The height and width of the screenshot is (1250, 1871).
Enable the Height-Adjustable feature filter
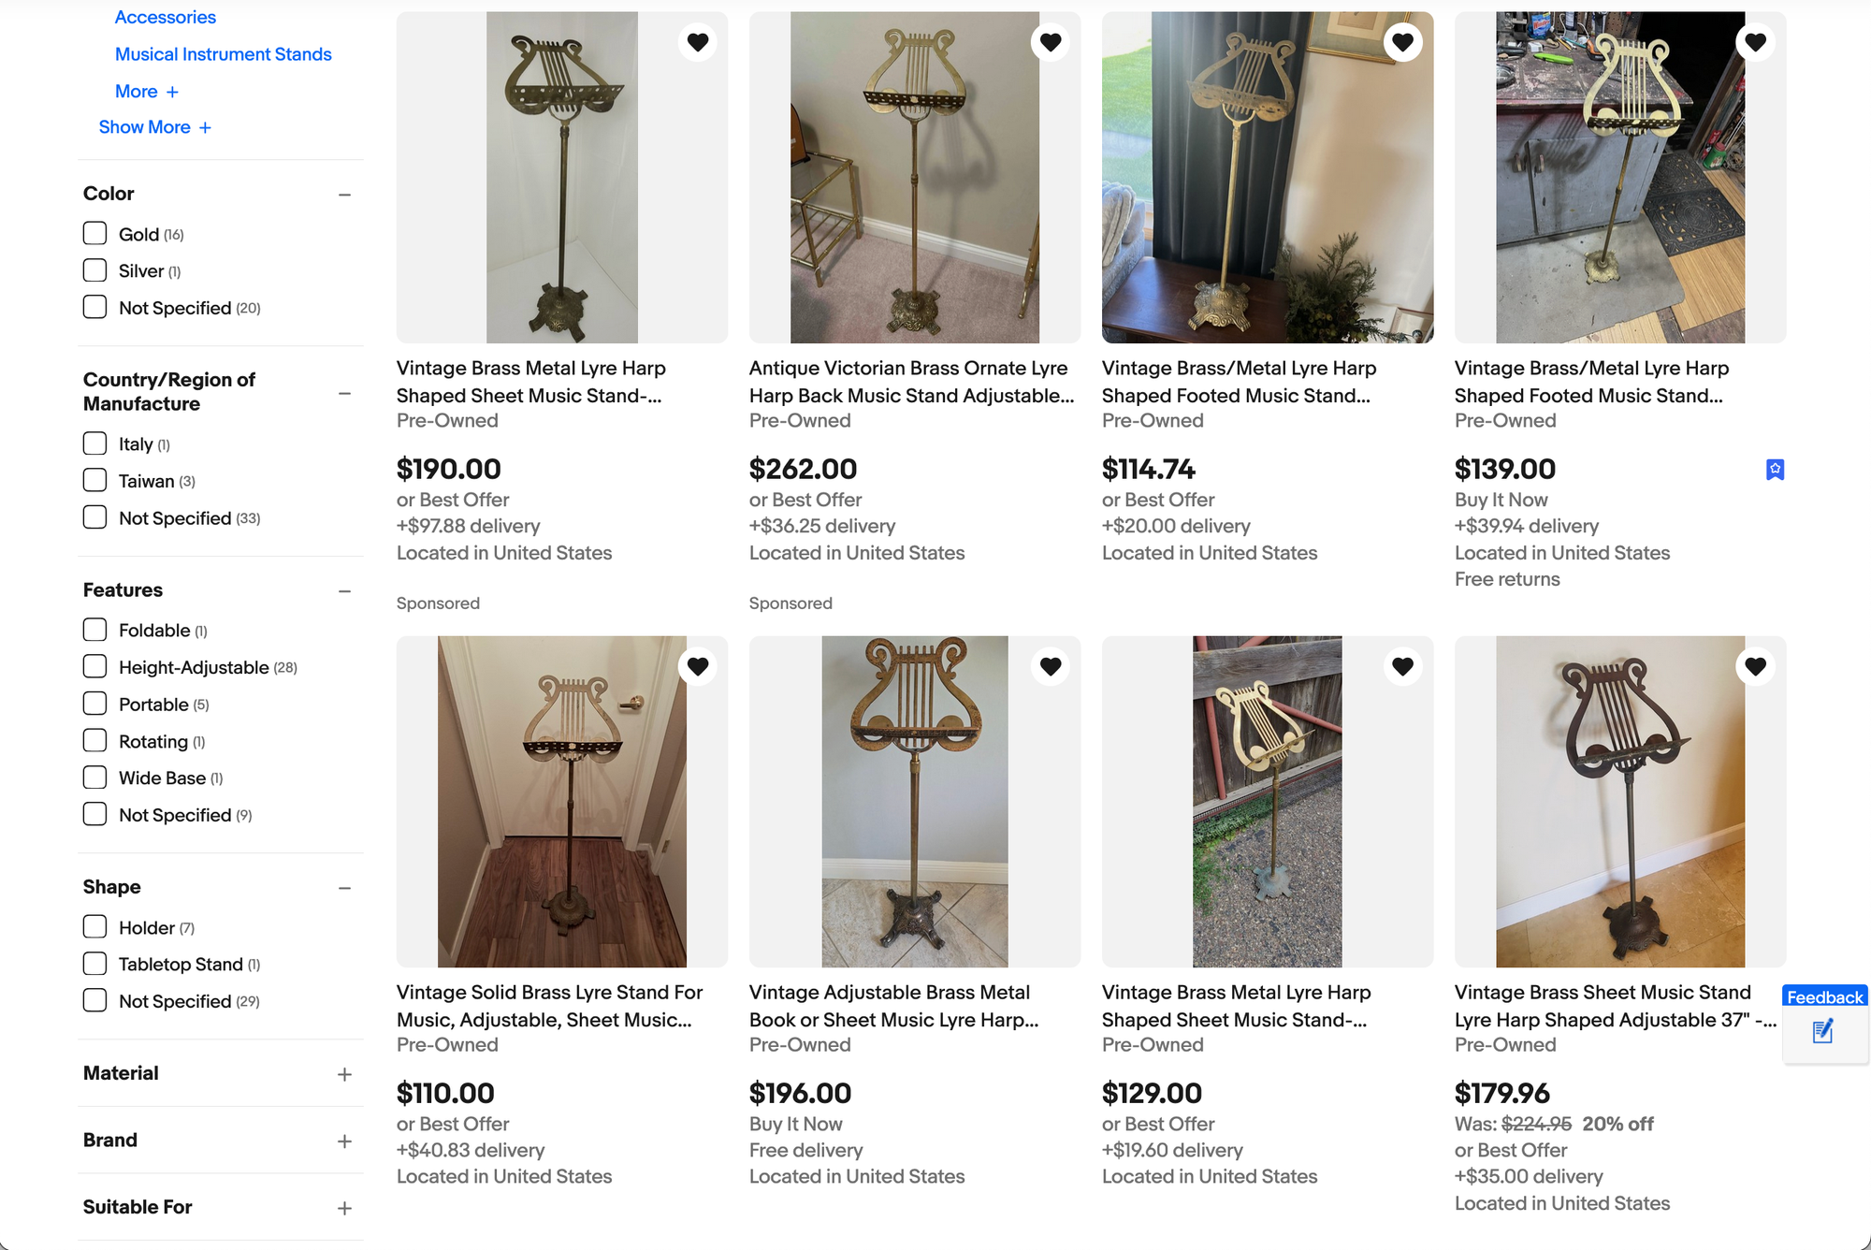click(x=94, y=666)
